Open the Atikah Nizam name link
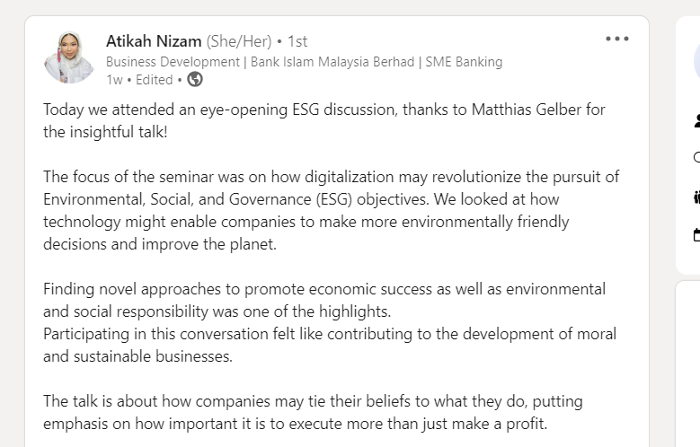Screen dimensions: 700x447 (x=154, y=41)
